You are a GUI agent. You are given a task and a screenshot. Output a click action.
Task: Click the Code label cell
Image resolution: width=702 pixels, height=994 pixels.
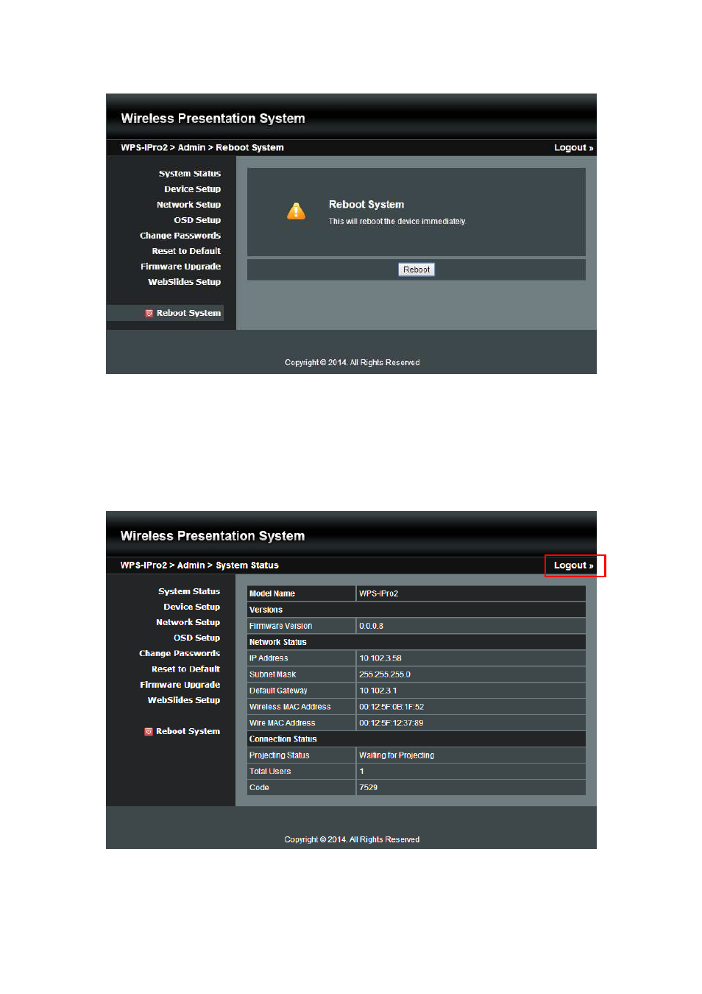pos(302,788)
